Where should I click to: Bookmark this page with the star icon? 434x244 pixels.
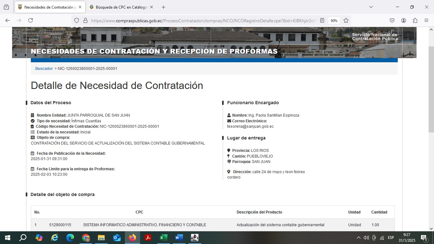(x=346, y=20)
